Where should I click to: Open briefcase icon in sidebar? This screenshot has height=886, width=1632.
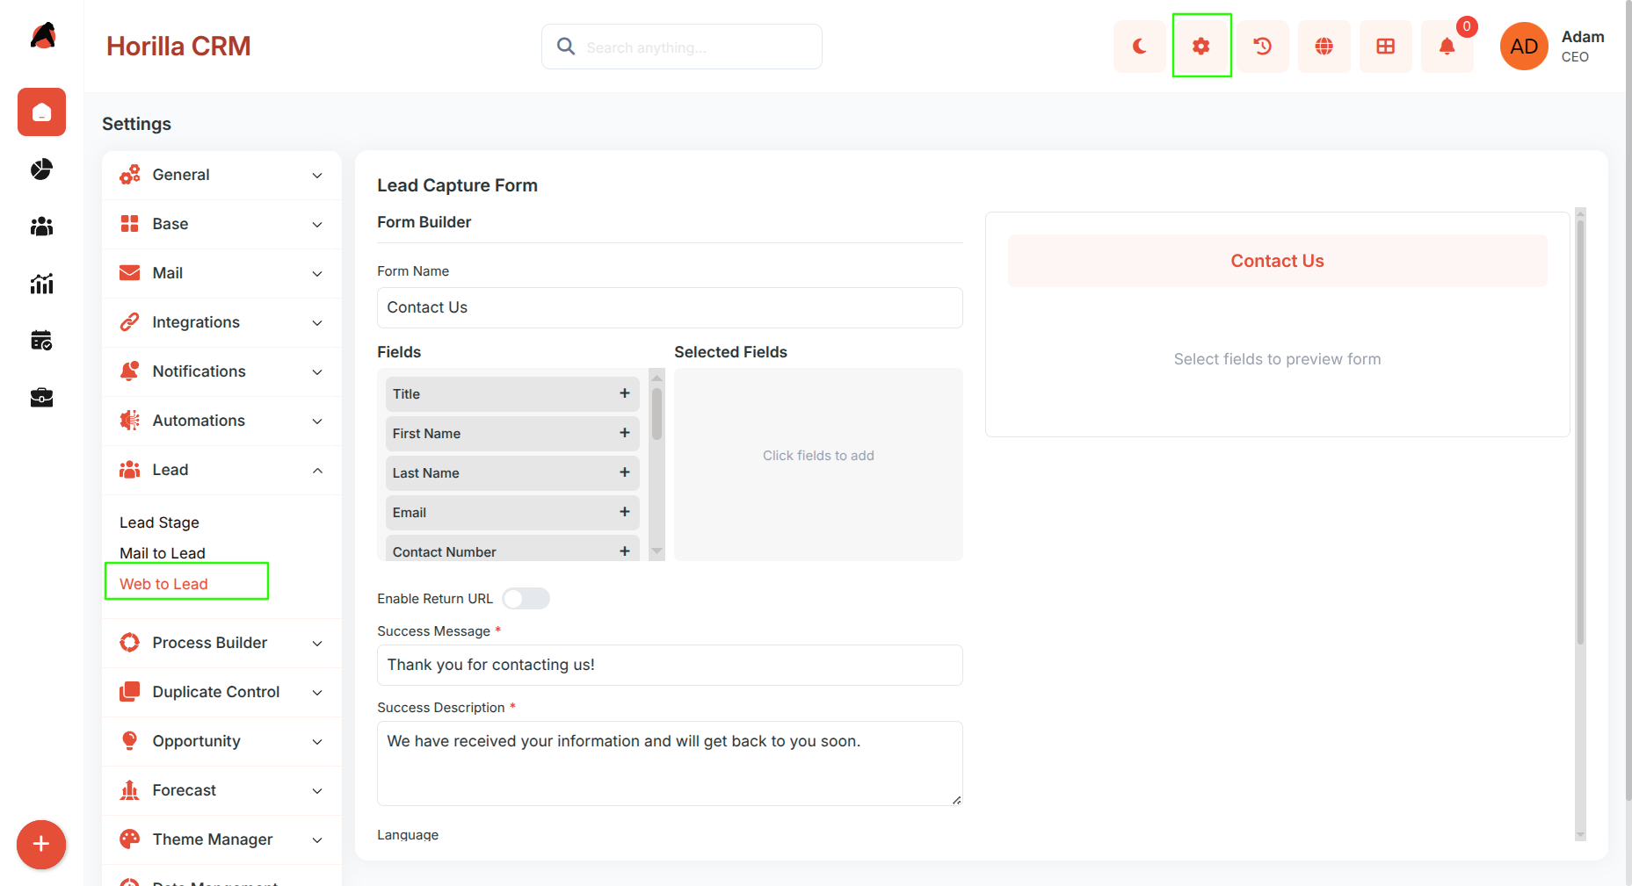[x=41, y=398]
